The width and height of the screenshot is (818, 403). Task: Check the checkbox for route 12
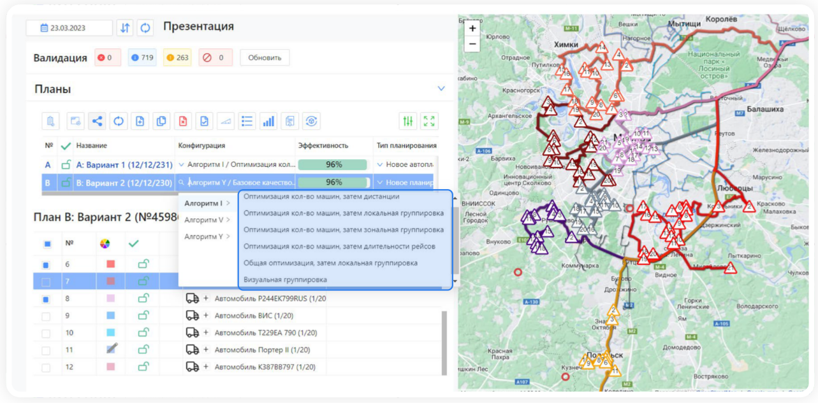[x=46, y=367]
